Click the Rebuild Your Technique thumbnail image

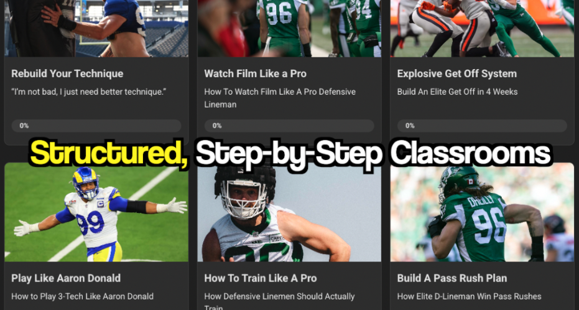coord(96,29)
